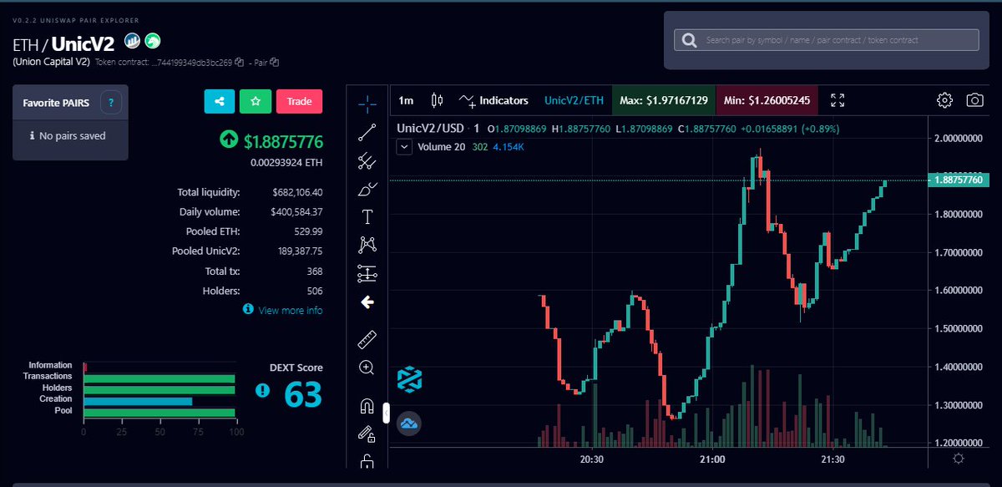
Task: Click the Max: $1.97167129 label
Action: [664, 100]
